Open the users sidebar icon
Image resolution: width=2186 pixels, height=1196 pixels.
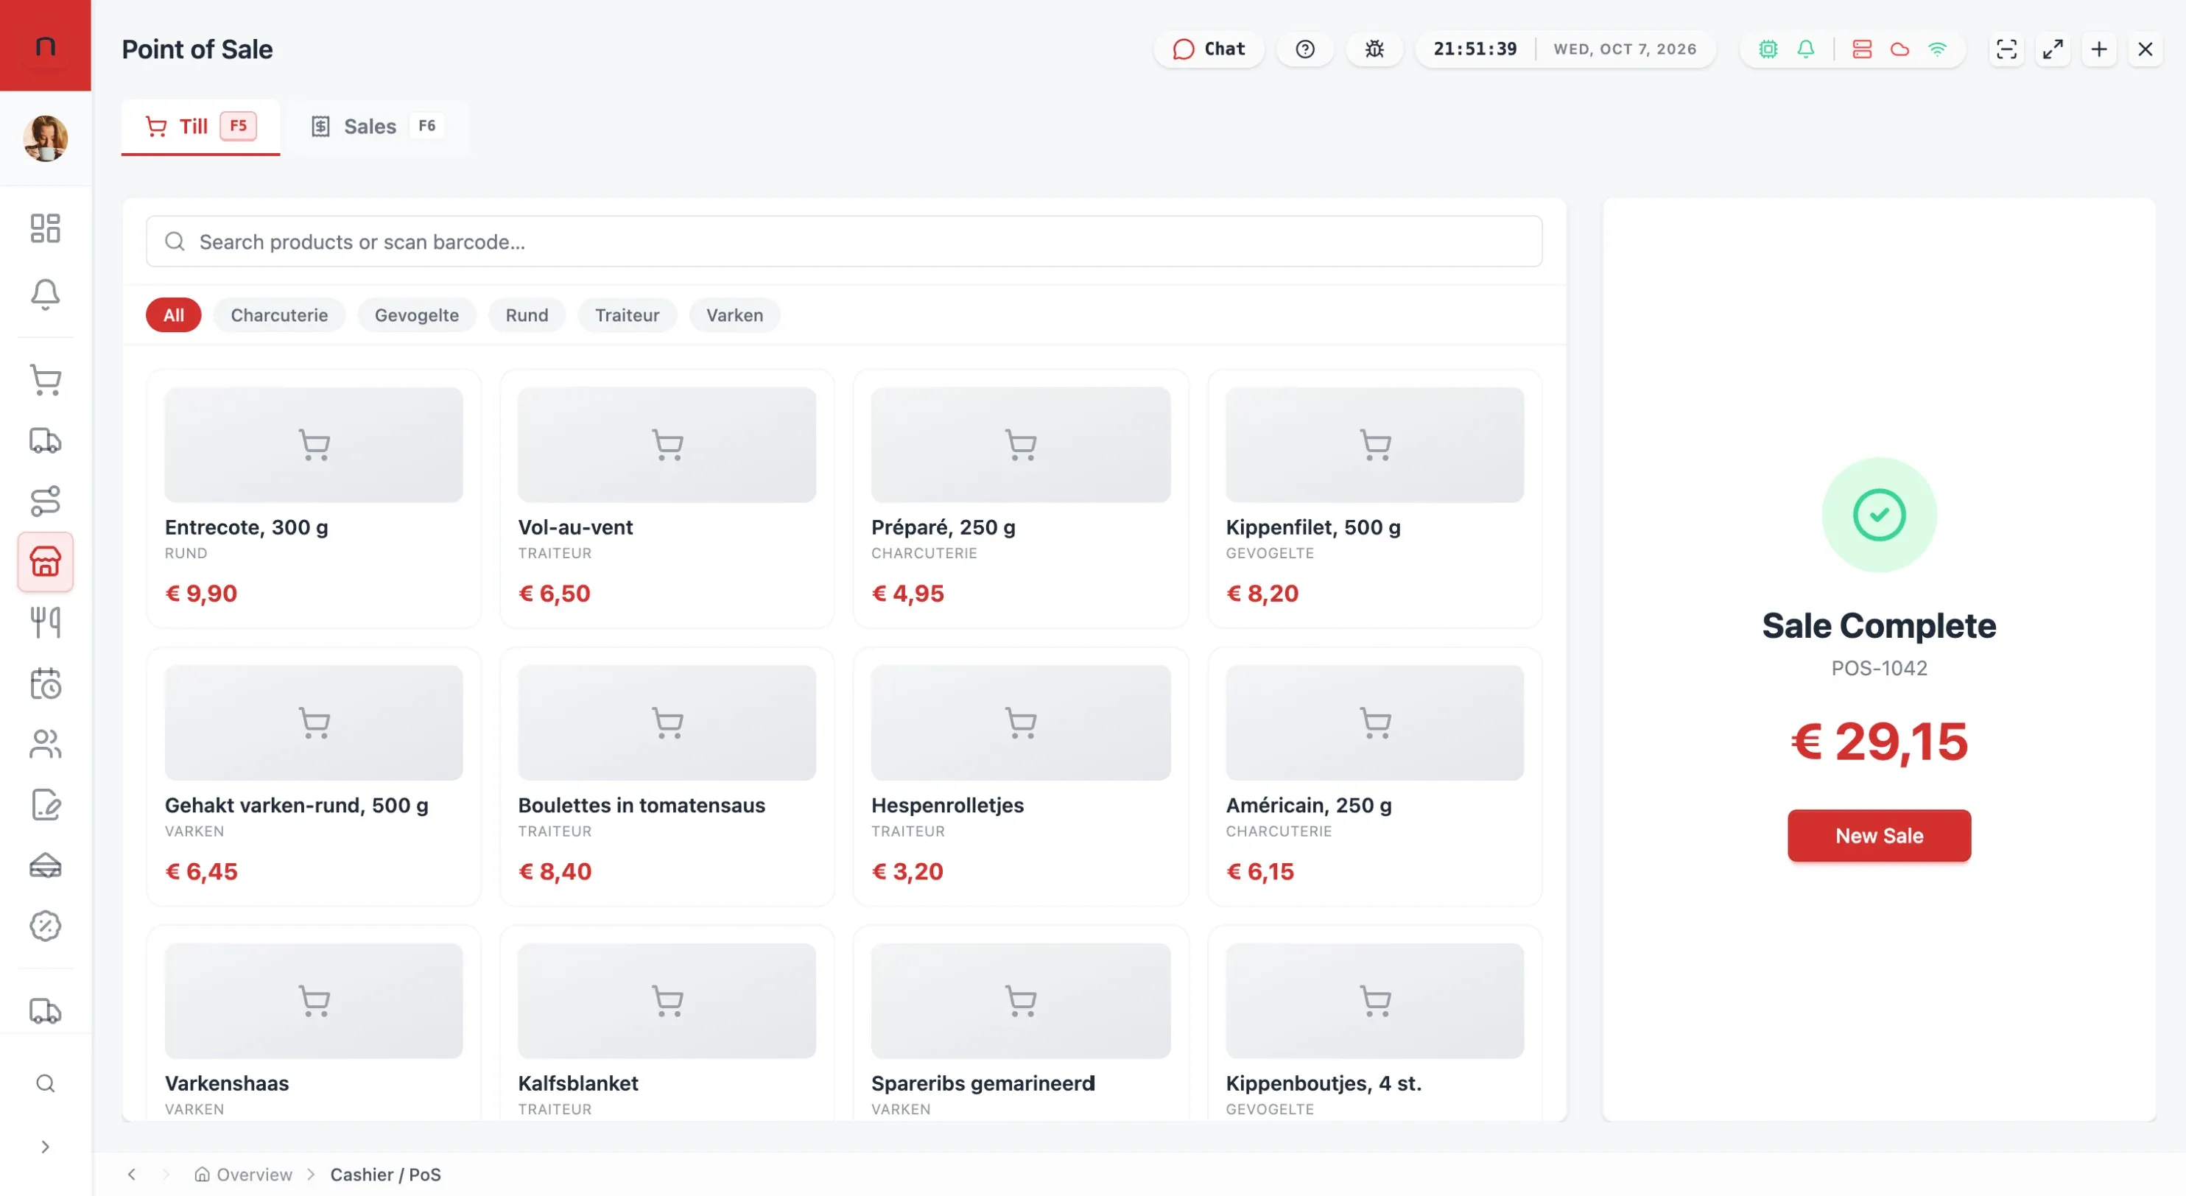(x=45, y=744)
